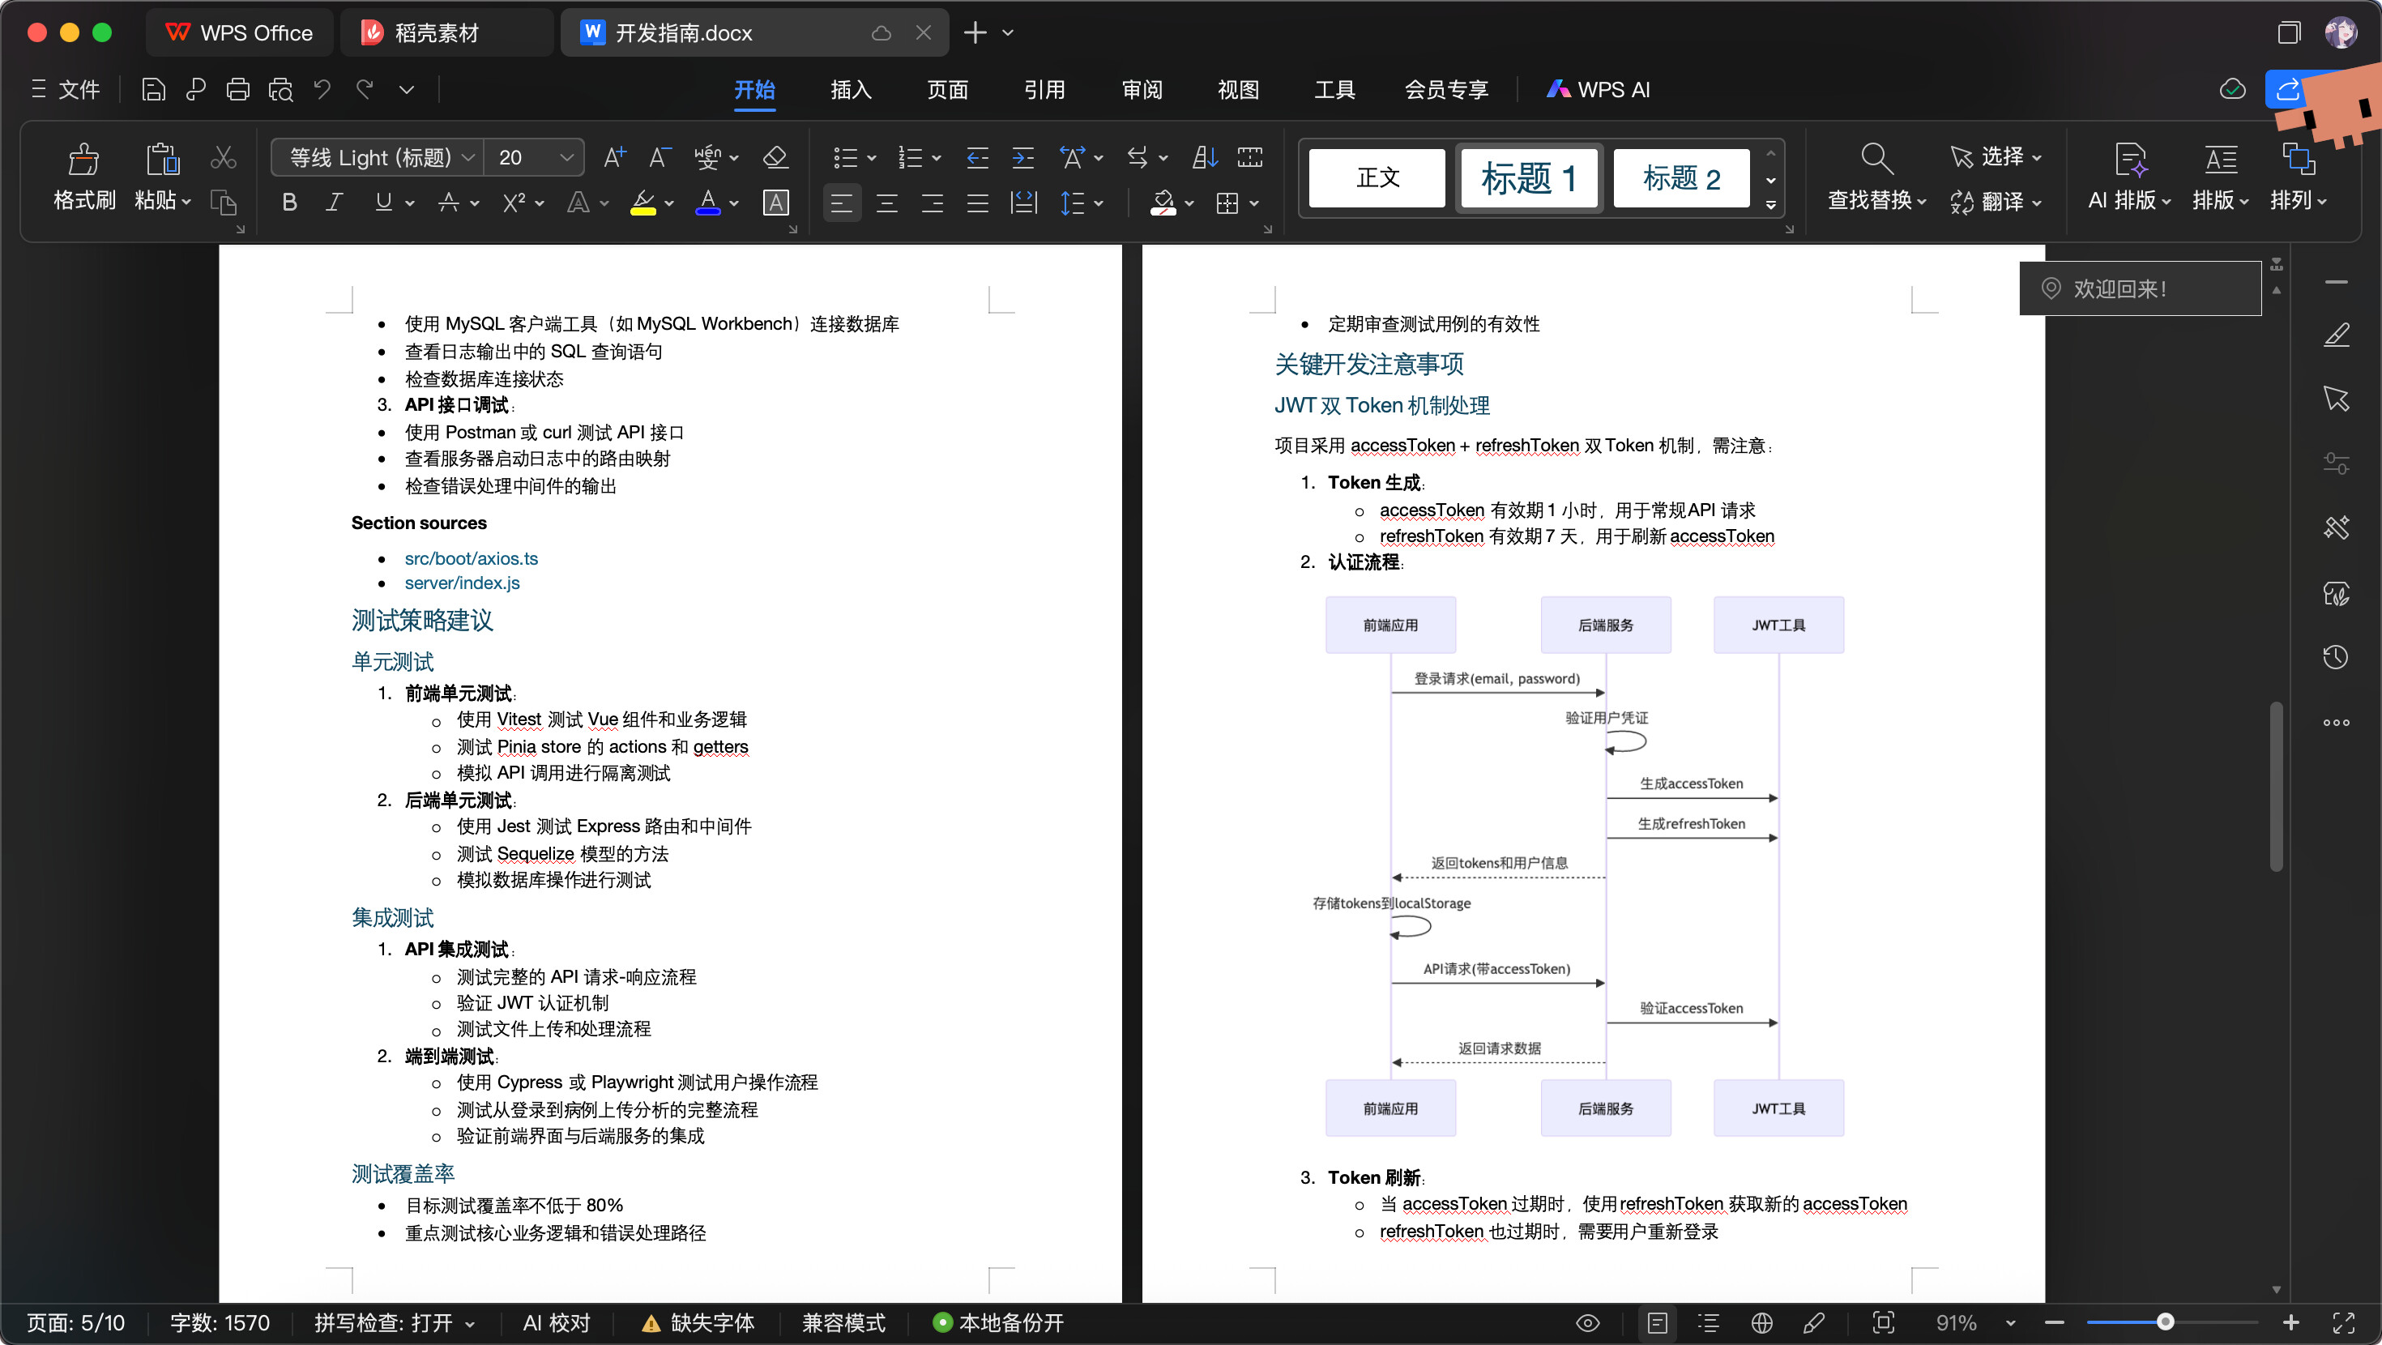Open the 页面 (Page) tab
The image size is (2382, 1345).
[x=948, y=90]
